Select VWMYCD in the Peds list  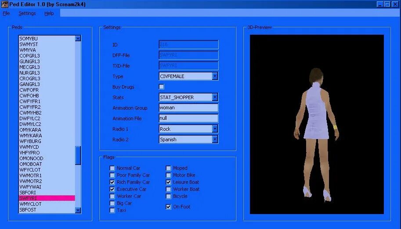pos(47,147)
